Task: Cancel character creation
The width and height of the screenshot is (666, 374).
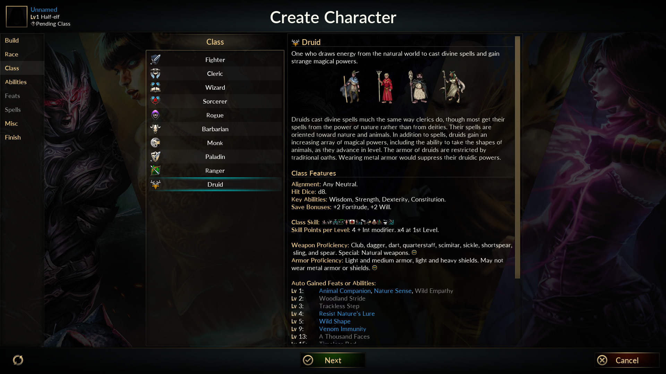Action: click(627, 360)
